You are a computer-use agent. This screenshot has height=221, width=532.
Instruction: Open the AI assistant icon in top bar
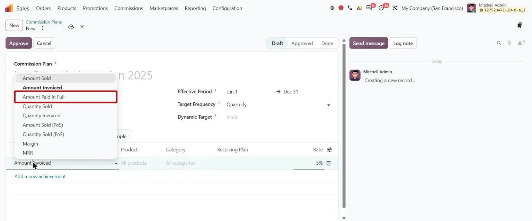(359, 8)
